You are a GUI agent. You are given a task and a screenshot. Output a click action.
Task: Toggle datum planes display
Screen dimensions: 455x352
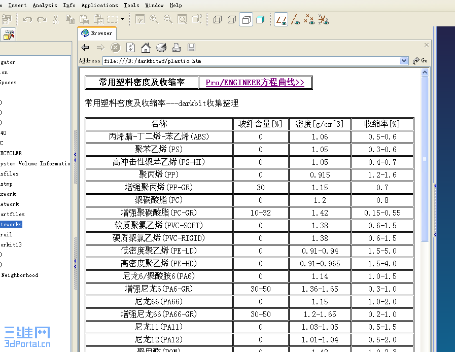pyautogui.click(x=281, y=19)
